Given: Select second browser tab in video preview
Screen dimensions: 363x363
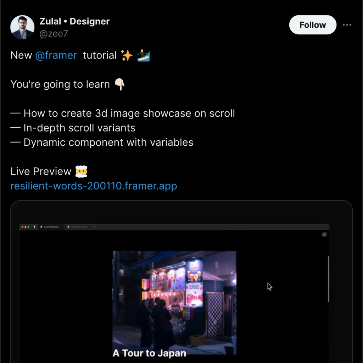Looking at the screenshot, I should pos(78,227).
